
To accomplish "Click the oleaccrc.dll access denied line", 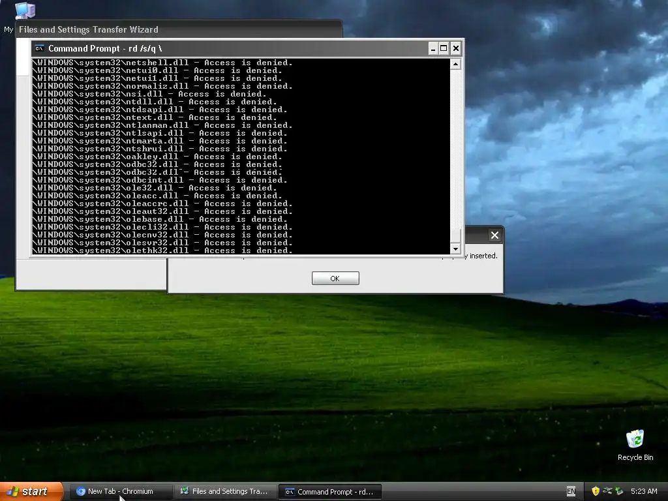I will point(162,204).
